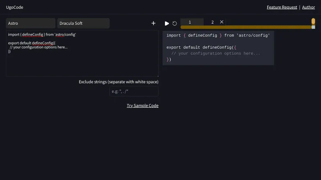
Task: Open the Feature Request link
Action: tap(282, 7)
